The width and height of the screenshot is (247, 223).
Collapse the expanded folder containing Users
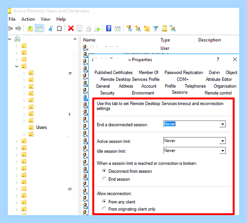[17, 66]
